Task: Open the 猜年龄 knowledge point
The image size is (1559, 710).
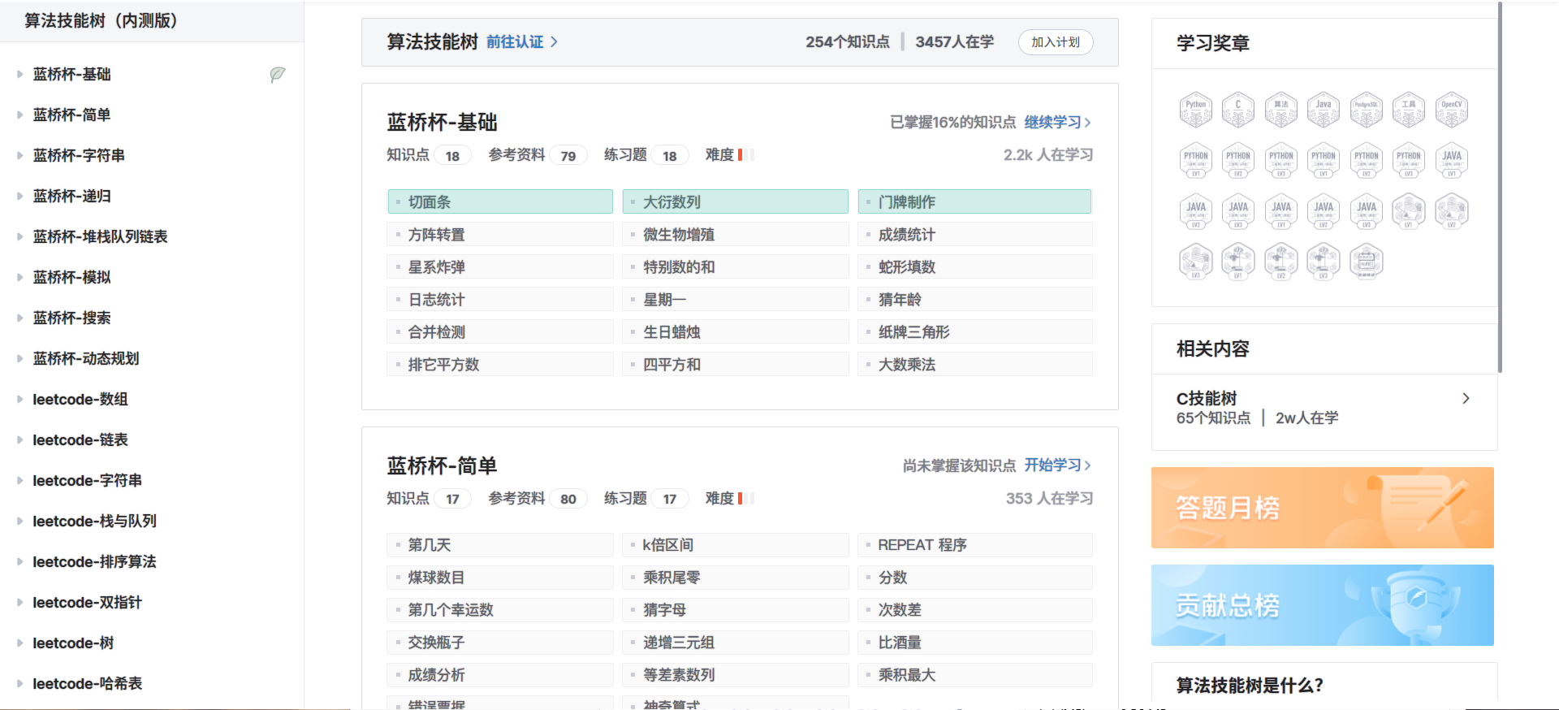Action: (x=974, y=299)
